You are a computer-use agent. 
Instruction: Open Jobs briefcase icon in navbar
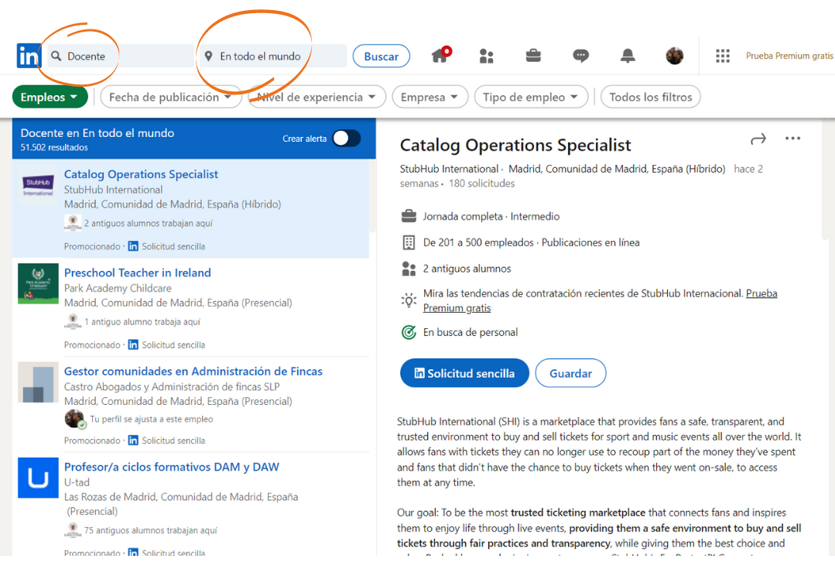[533, 56]
